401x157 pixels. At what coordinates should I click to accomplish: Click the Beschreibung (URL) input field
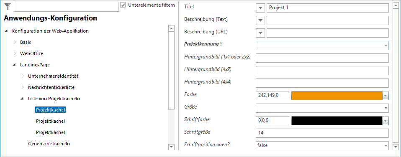tap(328, 33)
